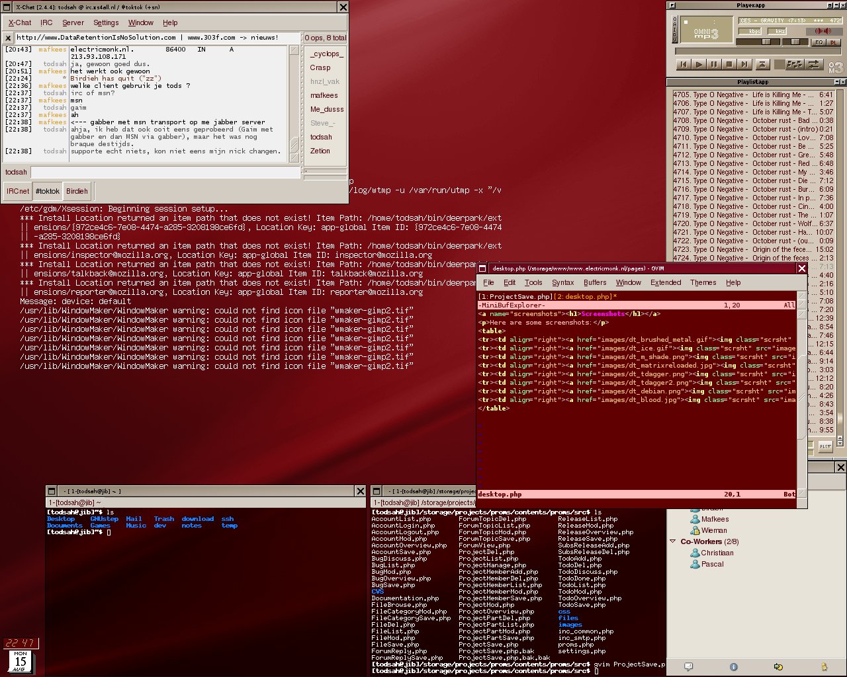Open the IRC menu in X-Chat
Viewport: 847px width, 677px height.
coord(46,22)
